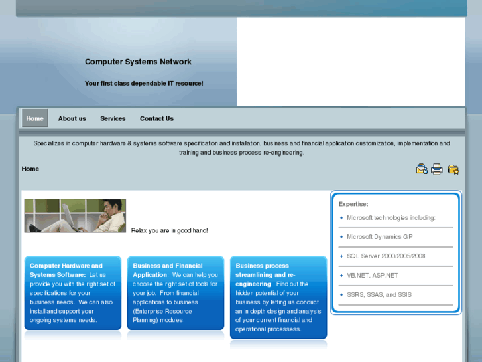Click the VB.NET, ASP.NET item

[x=373, y=276]
